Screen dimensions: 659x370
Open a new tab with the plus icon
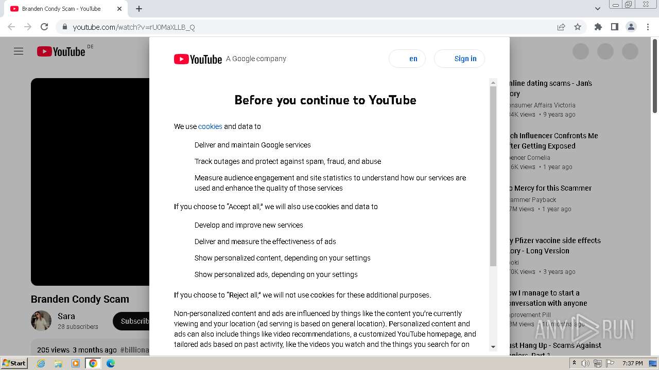(x=139, y=9)
